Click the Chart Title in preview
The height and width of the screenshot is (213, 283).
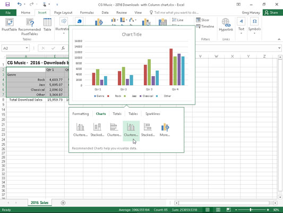pyautogui.click(x=132, y=35)
